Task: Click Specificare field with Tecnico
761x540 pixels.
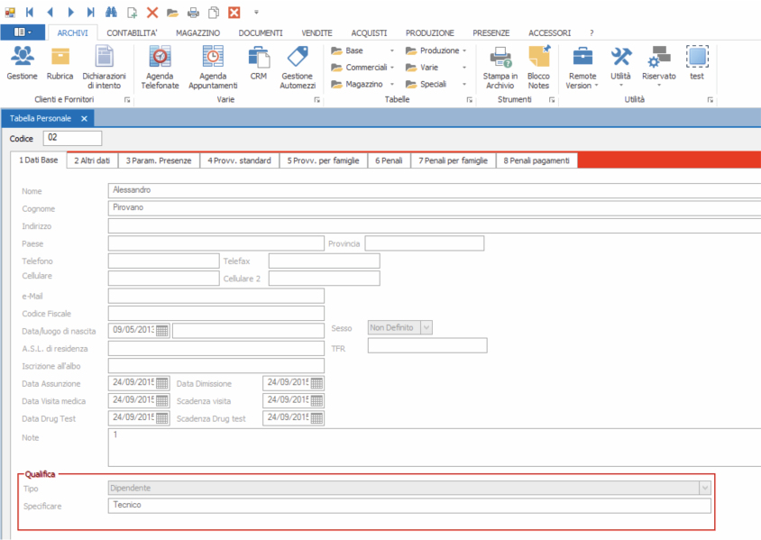Action: pyautogui.click(x=409, y=506)
